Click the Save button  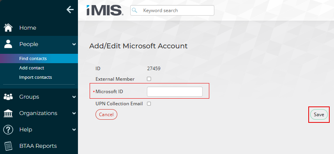pyautogui.click(x=319, y=115)
